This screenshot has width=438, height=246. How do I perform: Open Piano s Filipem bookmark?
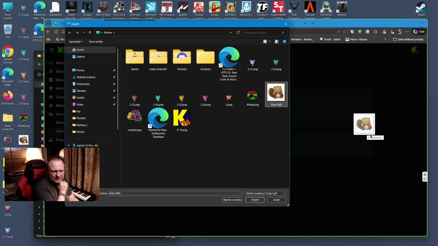(x=356, y=39)
